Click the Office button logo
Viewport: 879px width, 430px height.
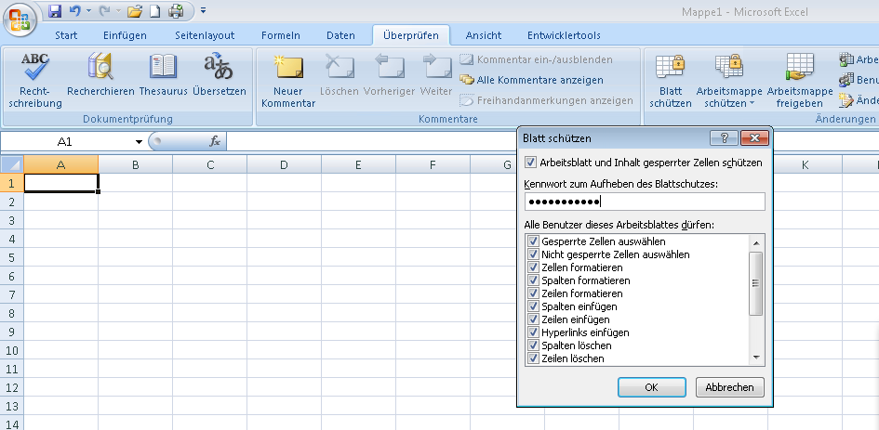tap(20, 18)
